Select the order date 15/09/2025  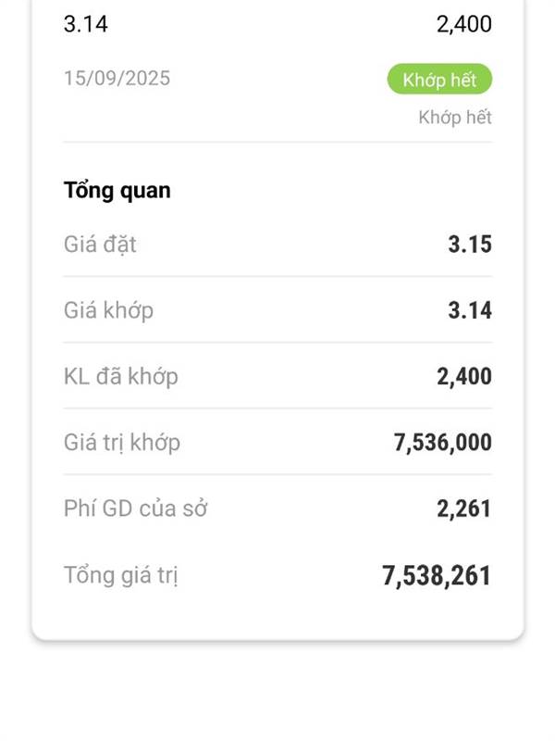click(117, 78)
